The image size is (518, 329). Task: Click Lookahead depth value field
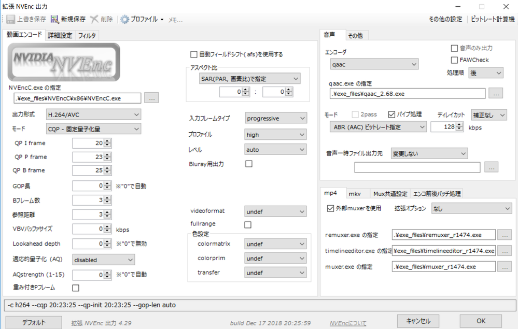tap(88, 244)
